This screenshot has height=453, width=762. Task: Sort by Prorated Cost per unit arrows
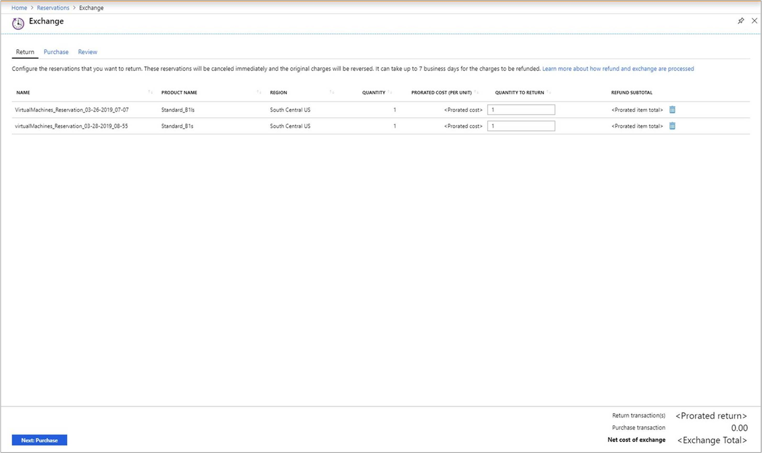click(476, 92)
